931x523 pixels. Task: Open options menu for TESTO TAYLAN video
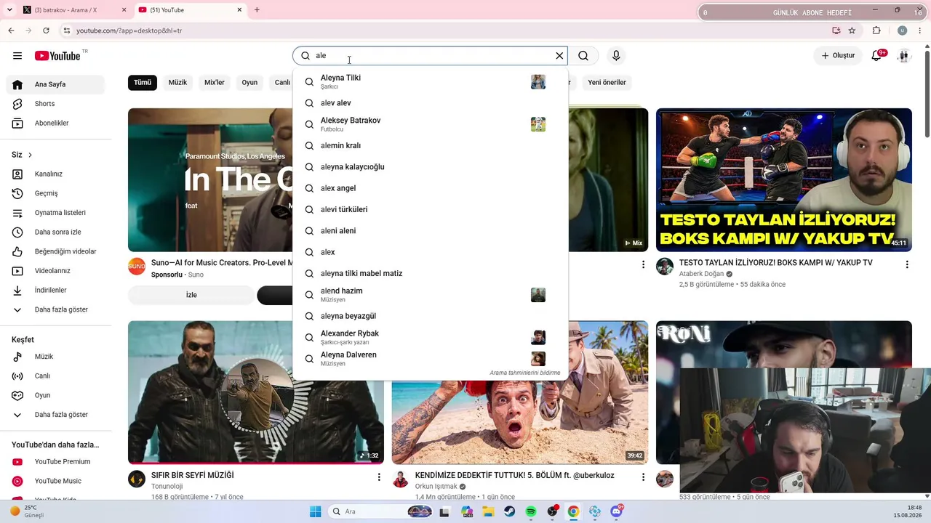[x=906, y=264]
